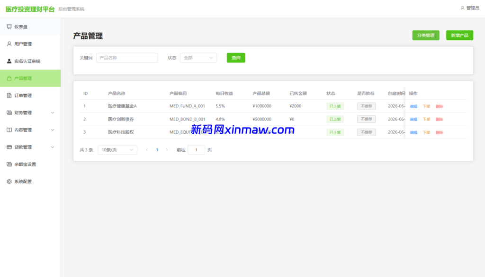Click the 产品管理 bag icon
Screen dimensions: 485x277
pyautogui.click(x=9, y=78)
